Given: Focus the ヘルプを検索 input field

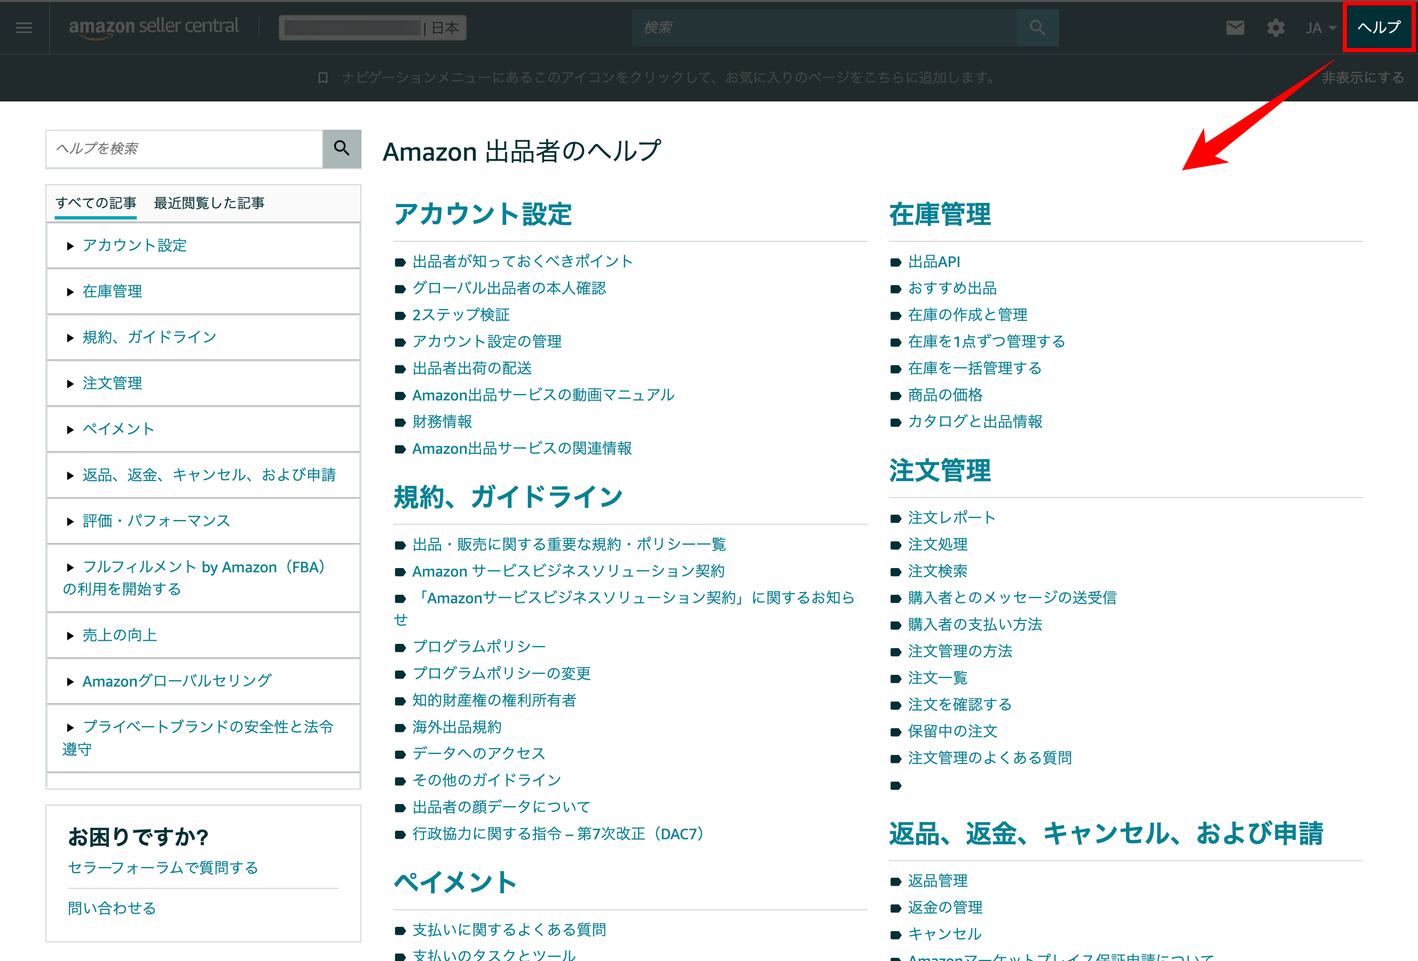Looking at the screenshot, I should [184, 148].
